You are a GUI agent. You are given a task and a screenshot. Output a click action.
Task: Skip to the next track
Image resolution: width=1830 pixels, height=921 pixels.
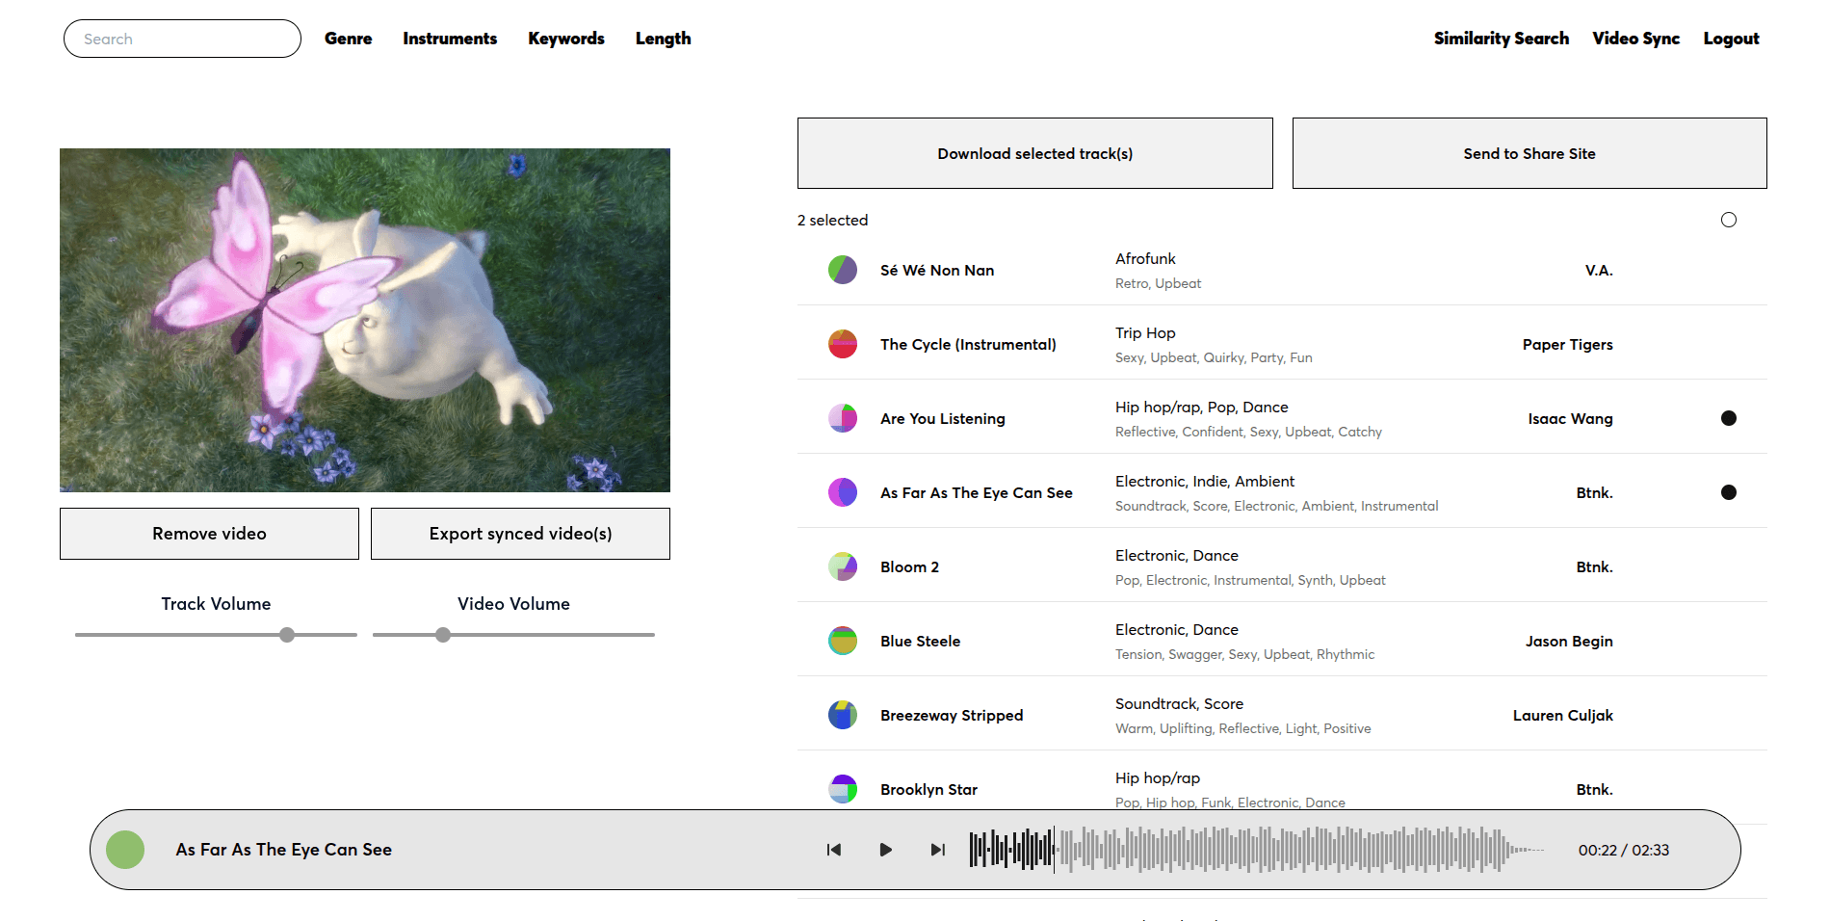click(x=936, y=850)
